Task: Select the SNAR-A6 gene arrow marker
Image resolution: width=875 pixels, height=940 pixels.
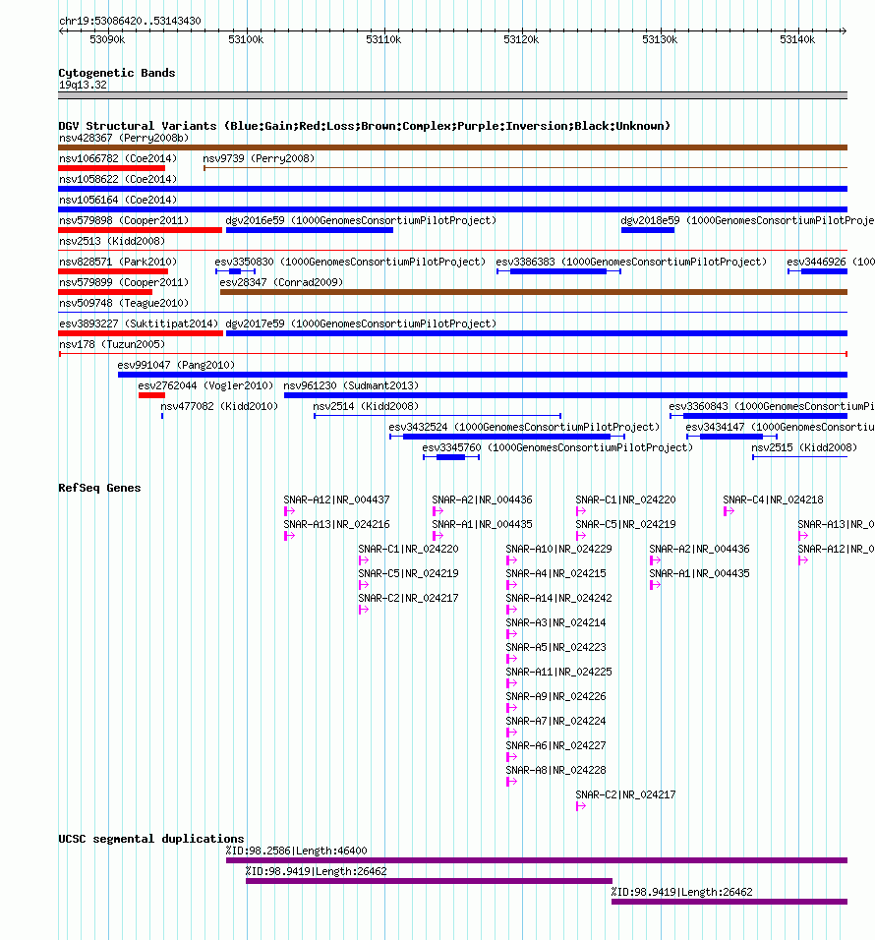Action: tap(511, 757)
